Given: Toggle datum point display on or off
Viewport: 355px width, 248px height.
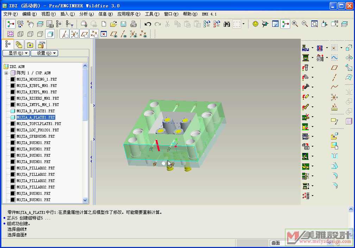Looking at the screenshot, I should pos(94,34).
